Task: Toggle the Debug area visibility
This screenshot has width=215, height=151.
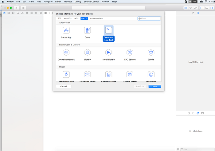Action: click(207, 8)
